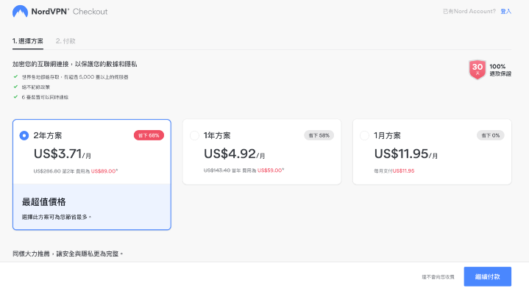Click the first green checkmark icon
This screenshot has height=291, width=529.
tap(15, 76)
